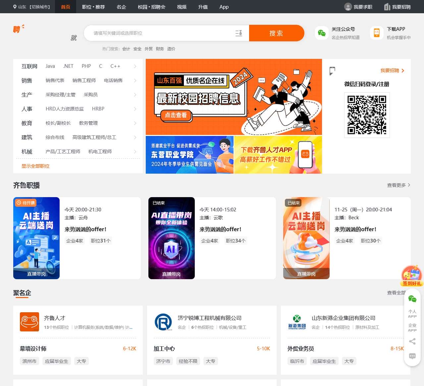
Task: Click the 齐鲁人才 frog logo
Action: click(x=29, y=322)
